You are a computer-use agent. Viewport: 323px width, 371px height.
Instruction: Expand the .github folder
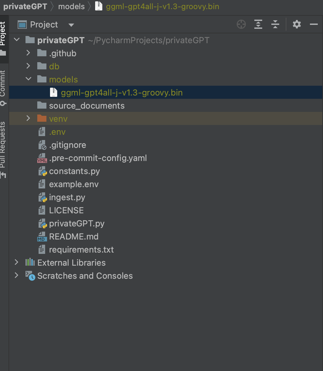point(28,53)
